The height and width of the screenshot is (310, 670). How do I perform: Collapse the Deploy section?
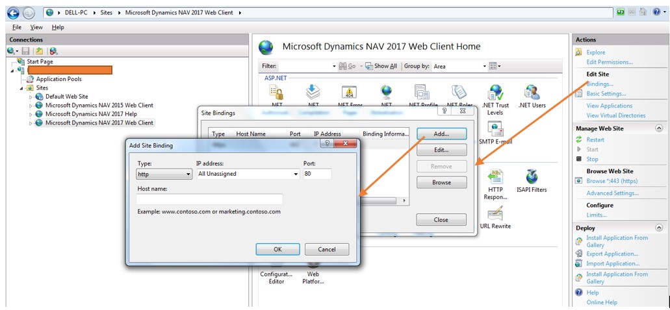click(x=658, y=228)
